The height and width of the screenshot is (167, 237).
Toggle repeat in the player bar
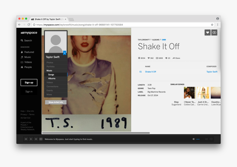(x=211, y=139)
